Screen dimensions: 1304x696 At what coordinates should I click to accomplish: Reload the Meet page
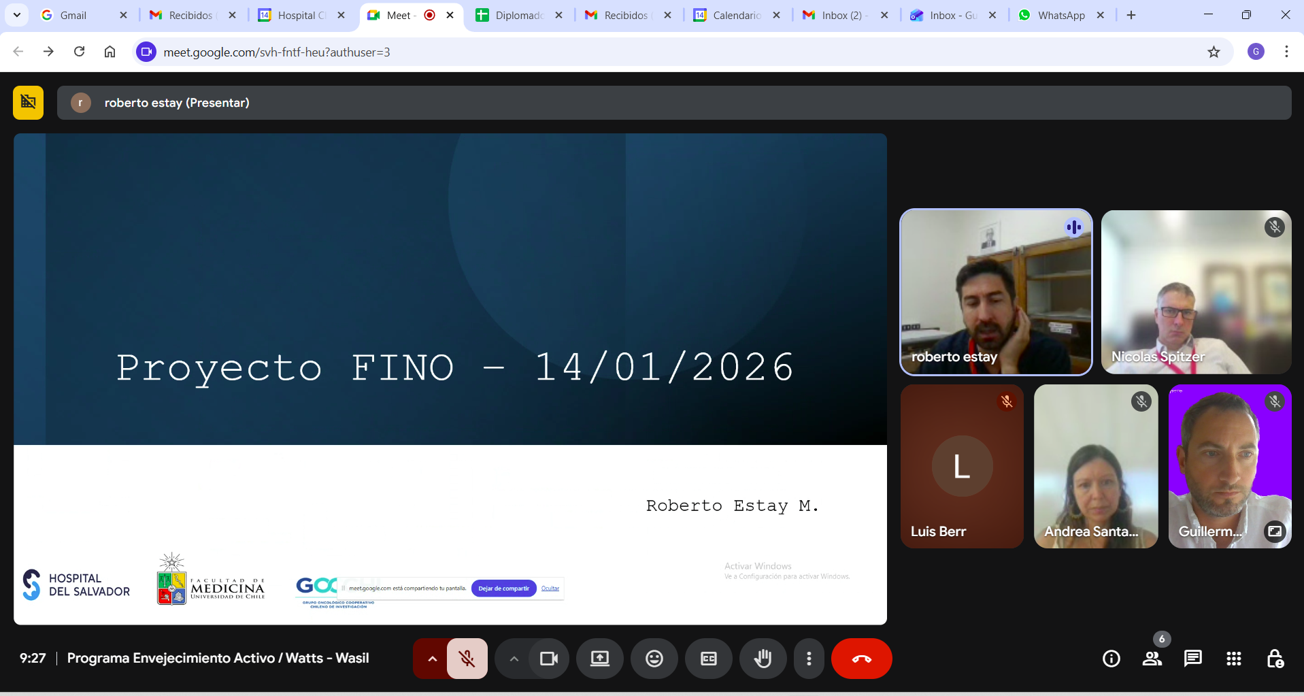pyautogui.click(x=79, y=52)
